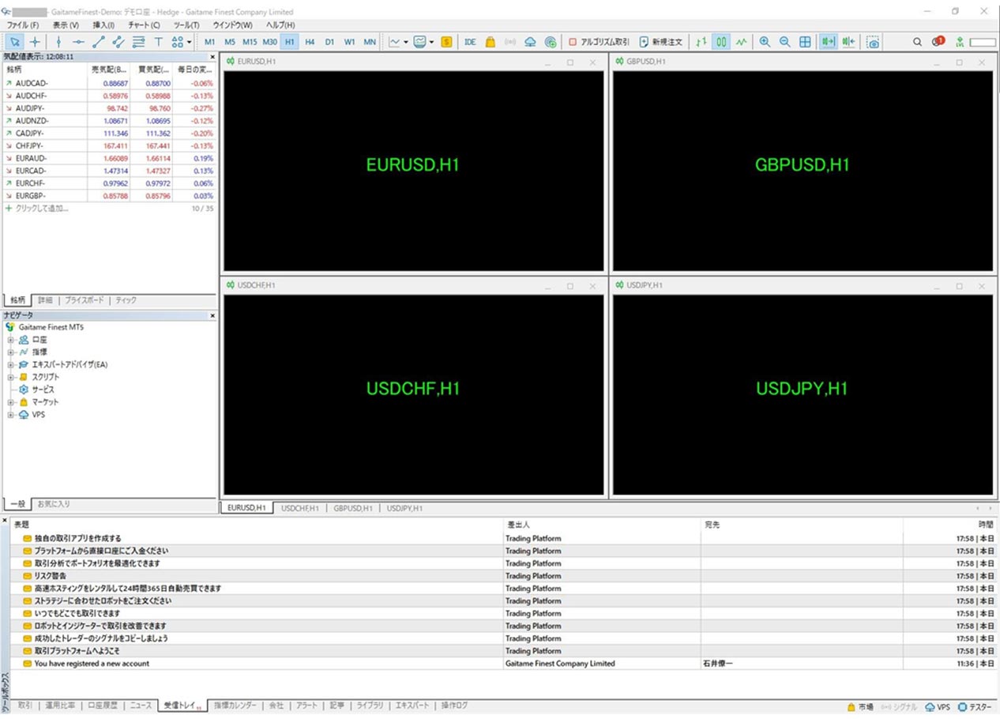
Task: Expand the 口座 node in navigator
Action: point(10,340)
